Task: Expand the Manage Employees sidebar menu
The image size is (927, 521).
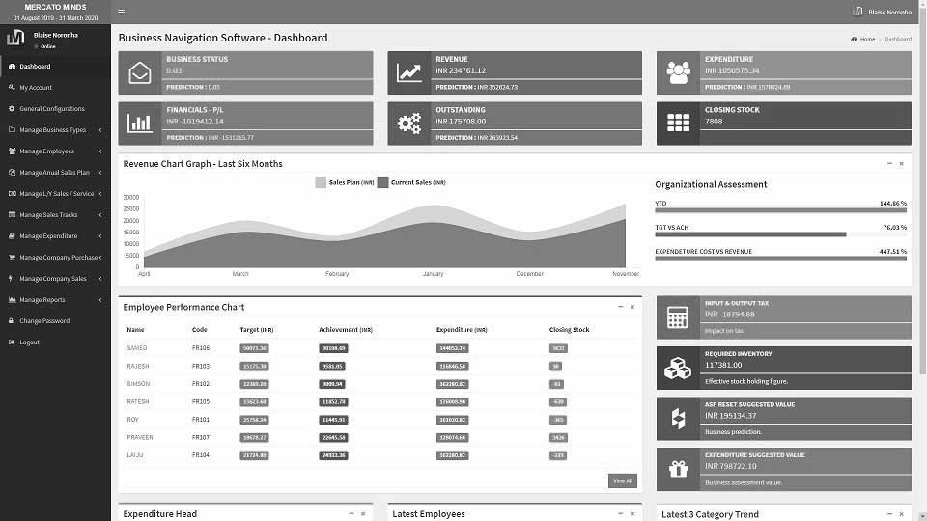Action: [x=54, y=151]
